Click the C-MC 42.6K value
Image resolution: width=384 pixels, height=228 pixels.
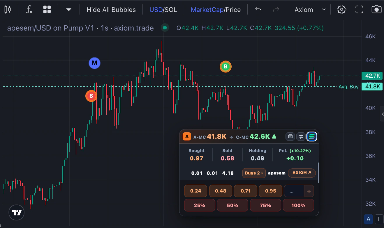click(x=260, y=136)
